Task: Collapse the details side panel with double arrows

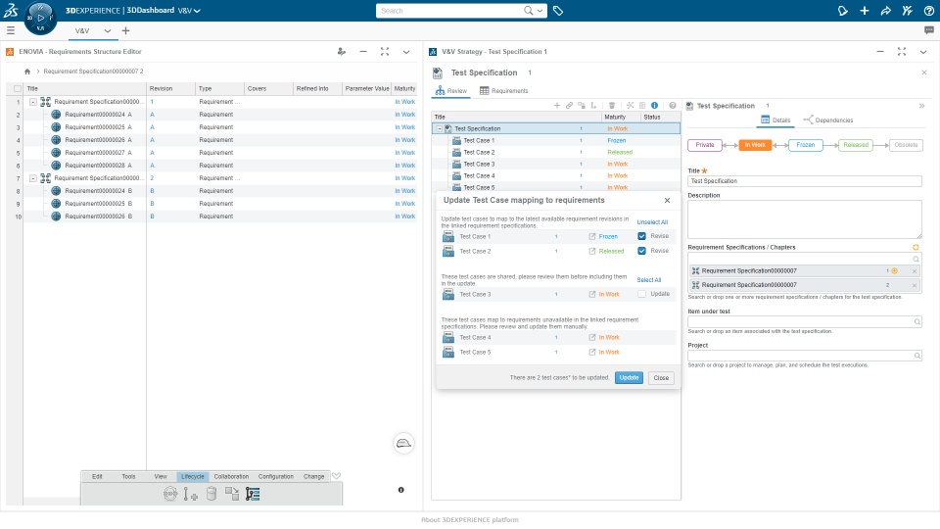Action: [x=922, y=106]
